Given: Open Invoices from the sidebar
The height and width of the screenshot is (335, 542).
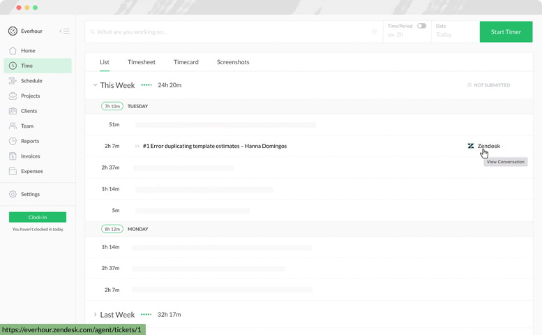Looking at the screenshot, I should (38, 156).
